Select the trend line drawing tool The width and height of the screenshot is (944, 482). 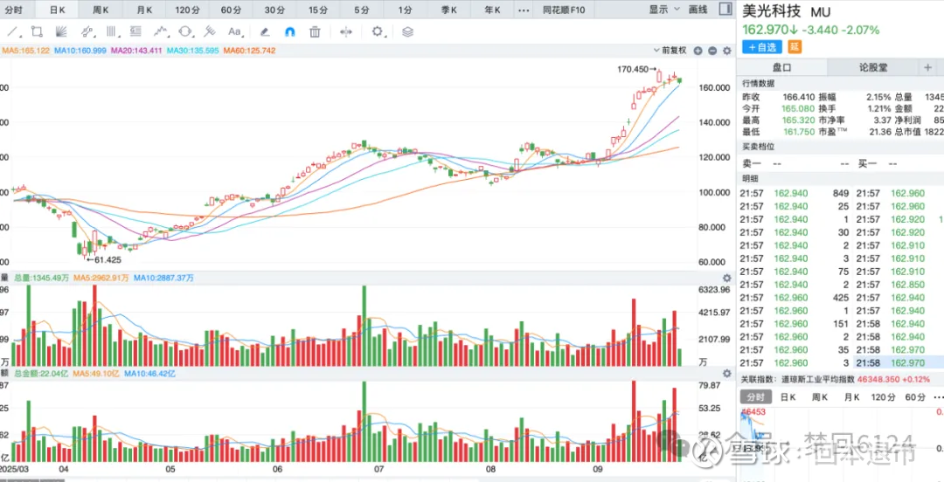13,31
